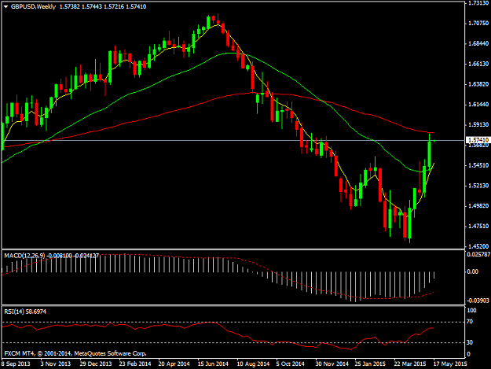
Task: Click the 15 Jun 2014 date label
Action: [213, 363]
